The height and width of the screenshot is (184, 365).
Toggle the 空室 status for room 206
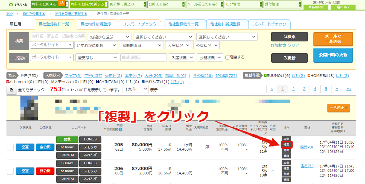click(x=25, y=171)
